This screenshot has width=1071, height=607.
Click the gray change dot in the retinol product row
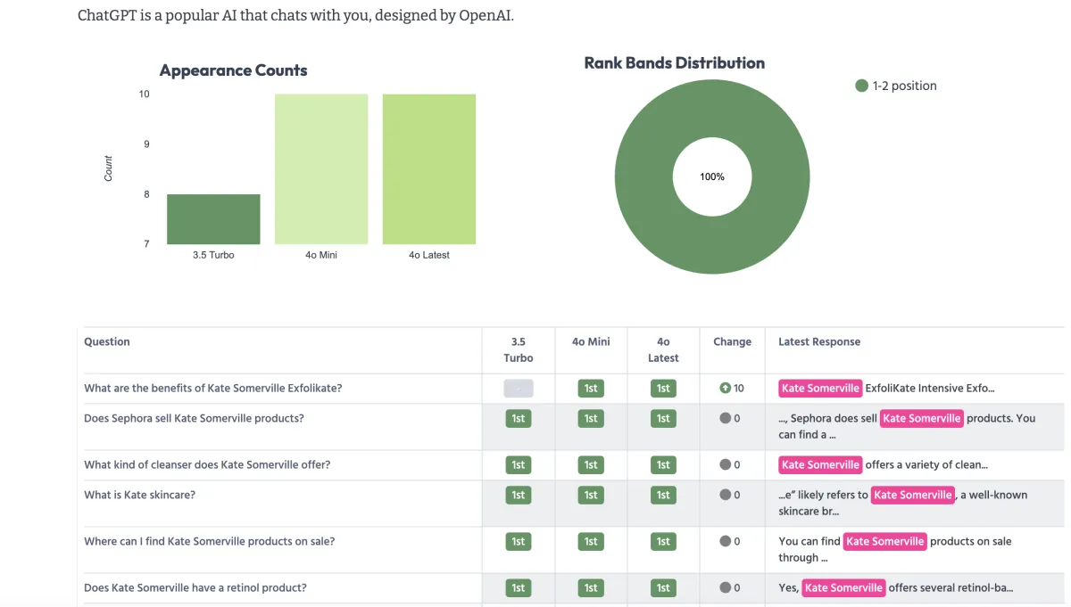pyautogui.click(x=726, y=587)
